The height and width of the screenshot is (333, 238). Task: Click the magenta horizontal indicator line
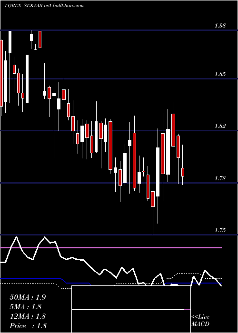coord(111,248)
